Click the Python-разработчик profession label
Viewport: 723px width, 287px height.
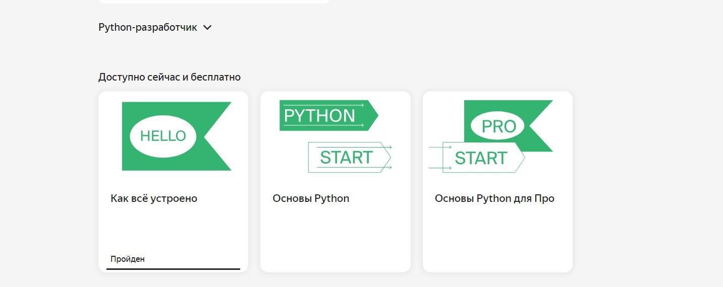tap(147, 28)
